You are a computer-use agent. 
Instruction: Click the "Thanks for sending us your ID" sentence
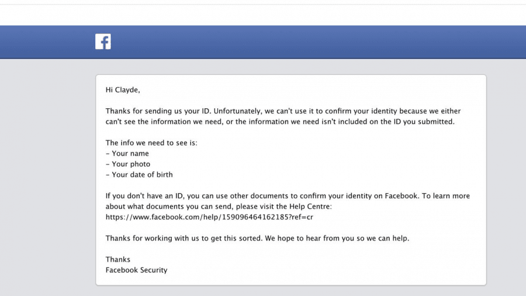tap(158, 111)
